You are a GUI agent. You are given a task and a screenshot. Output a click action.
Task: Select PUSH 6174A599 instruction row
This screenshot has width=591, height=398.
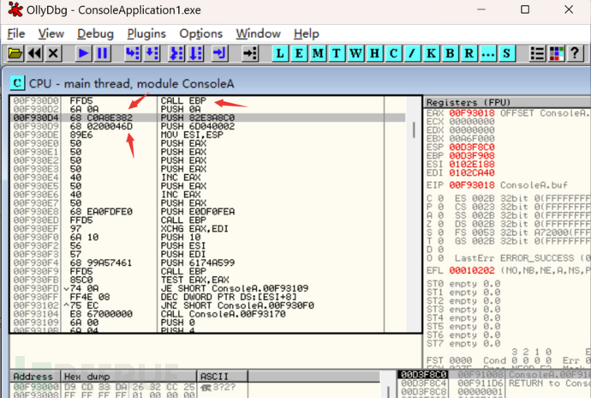pos(207,262)
